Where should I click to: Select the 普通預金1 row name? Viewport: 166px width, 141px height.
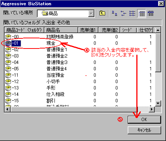(57, 50)
